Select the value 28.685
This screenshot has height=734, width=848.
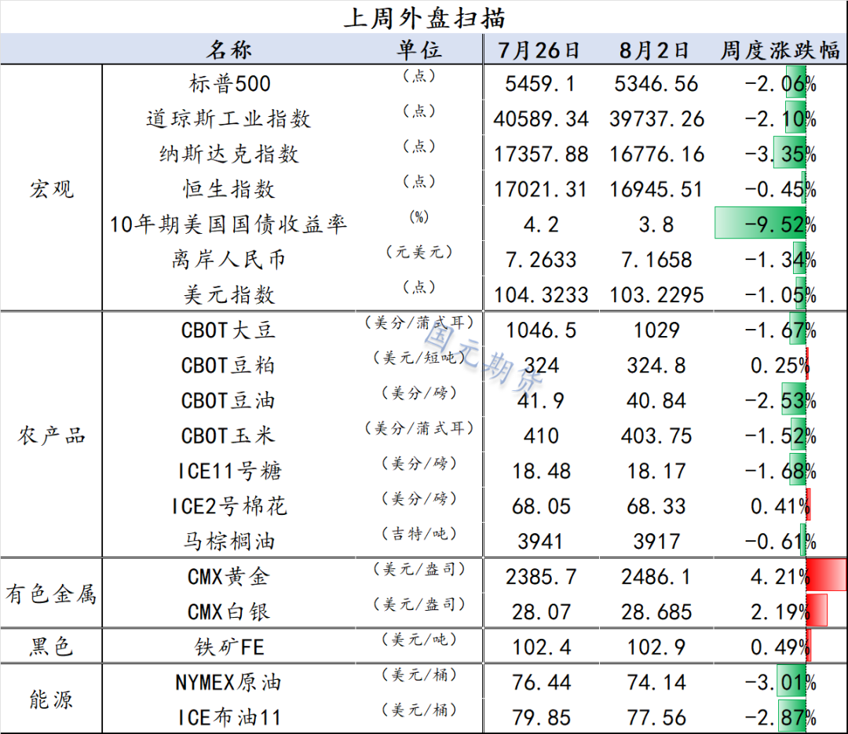coord(656,612)
